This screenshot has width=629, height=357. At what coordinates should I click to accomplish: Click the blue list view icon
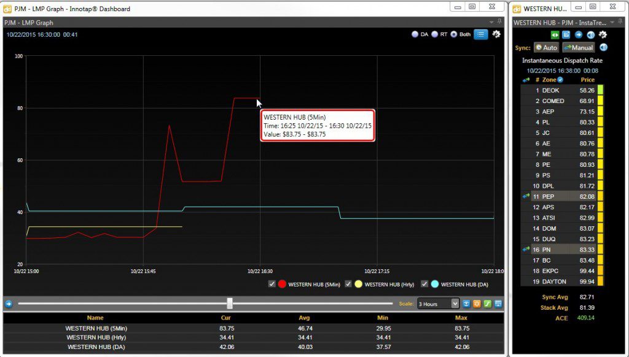pyautogui.click(x=480, y=34)
